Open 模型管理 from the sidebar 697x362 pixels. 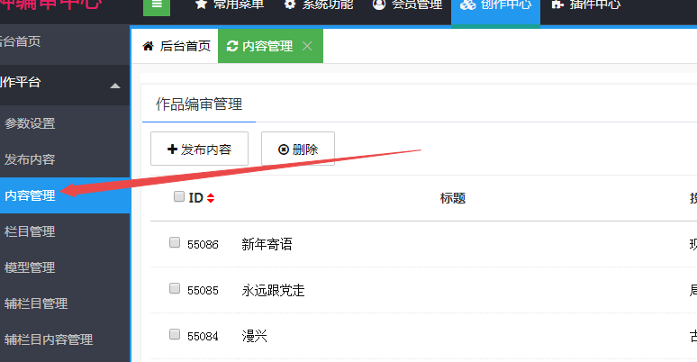tap(30, 267)
